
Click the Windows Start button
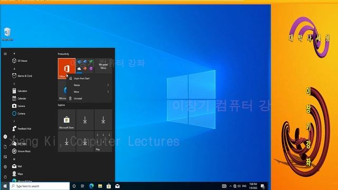[5, 186]
